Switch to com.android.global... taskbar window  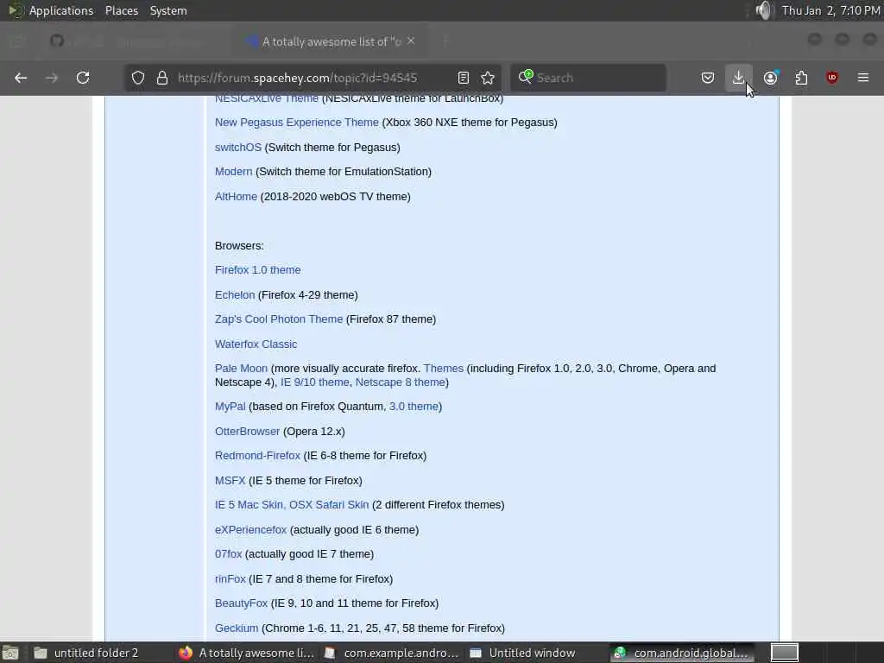pyautogui.click(x=681, y=653)
